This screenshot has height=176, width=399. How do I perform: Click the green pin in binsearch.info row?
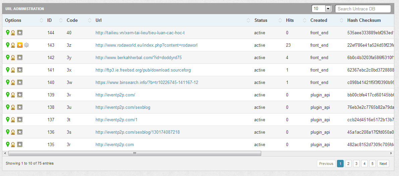8,82
